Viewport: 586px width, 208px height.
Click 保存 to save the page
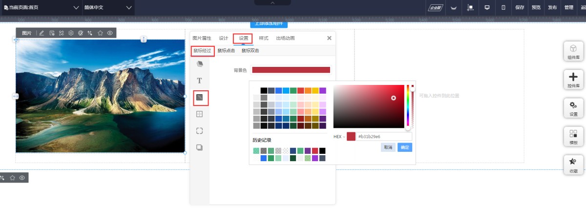(x=520, y=7)
